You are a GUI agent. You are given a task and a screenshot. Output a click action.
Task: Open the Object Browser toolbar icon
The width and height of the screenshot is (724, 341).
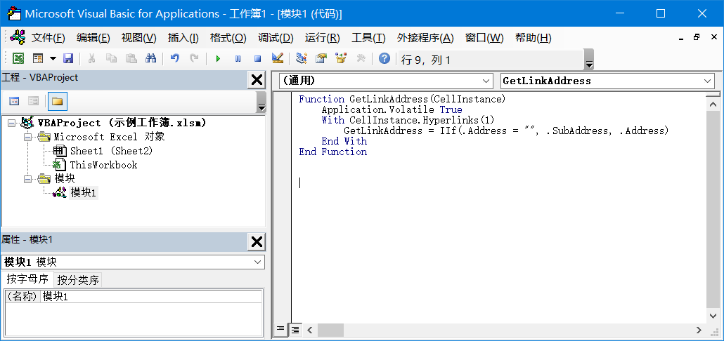point(341,58)
